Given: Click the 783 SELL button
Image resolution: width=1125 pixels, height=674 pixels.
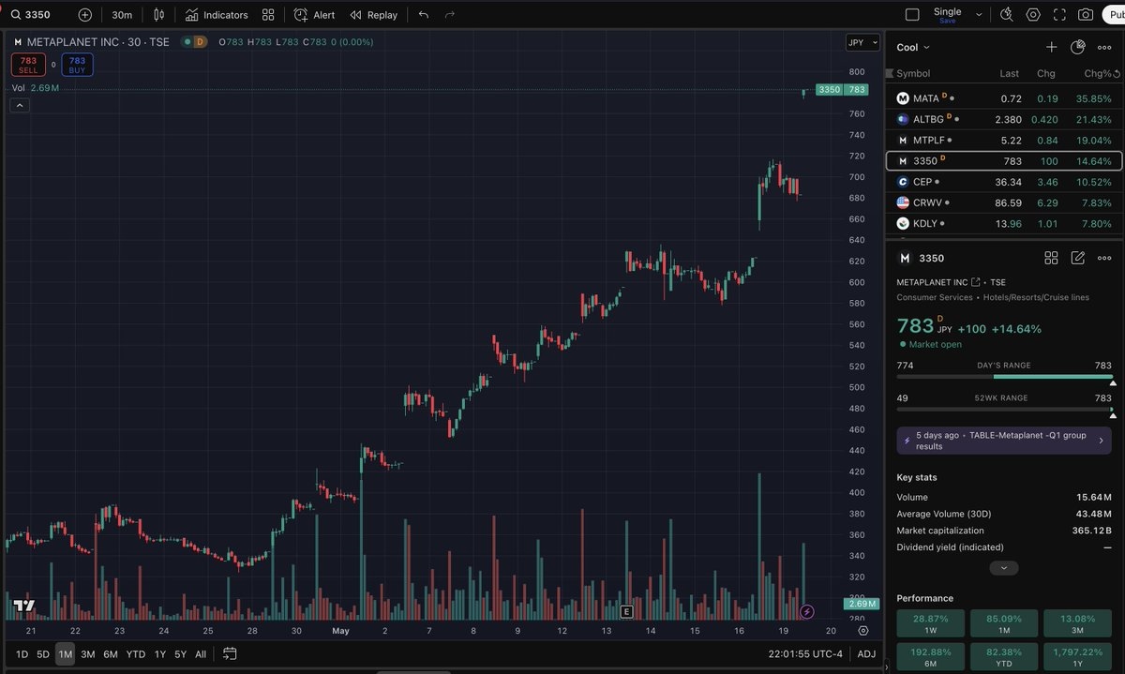Looking at the screenshot, I should tap(28, 65).
